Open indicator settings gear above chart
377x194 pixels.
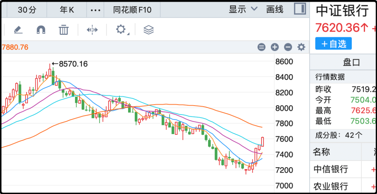[x=301, y=47]
